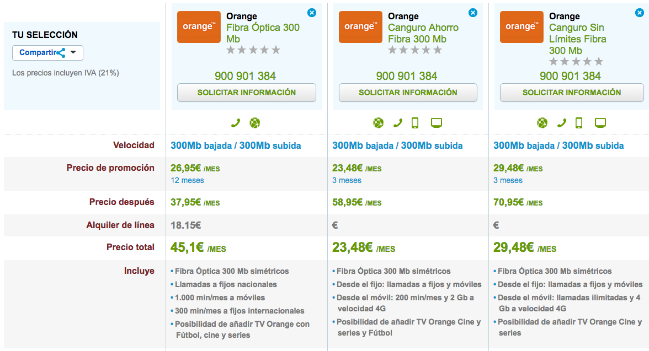Click 'TU SELECCIÓN' heading
Viewport: 649px width, 351px height.
(45, 35)
